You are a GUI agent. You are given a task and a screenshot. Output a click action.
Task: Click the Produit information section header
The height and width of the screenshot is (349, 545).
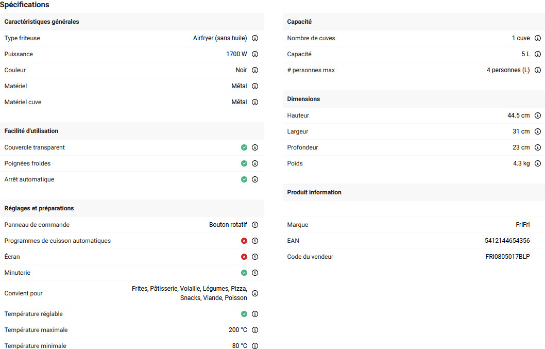314,192
